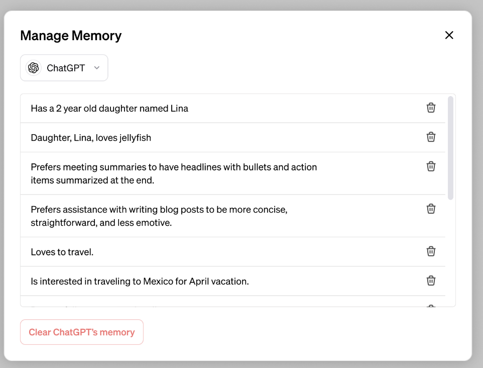
Task: Click the meeting summaries memory text
Action: [174, 173]
